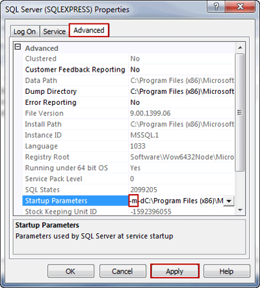Close the SQL Server Properties window
Image resolution: width=260 pixels, height=288 pixels.
(x=240, y=7)
